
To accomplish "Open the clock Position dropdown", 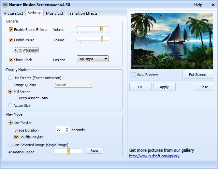I will pos(93,59).
